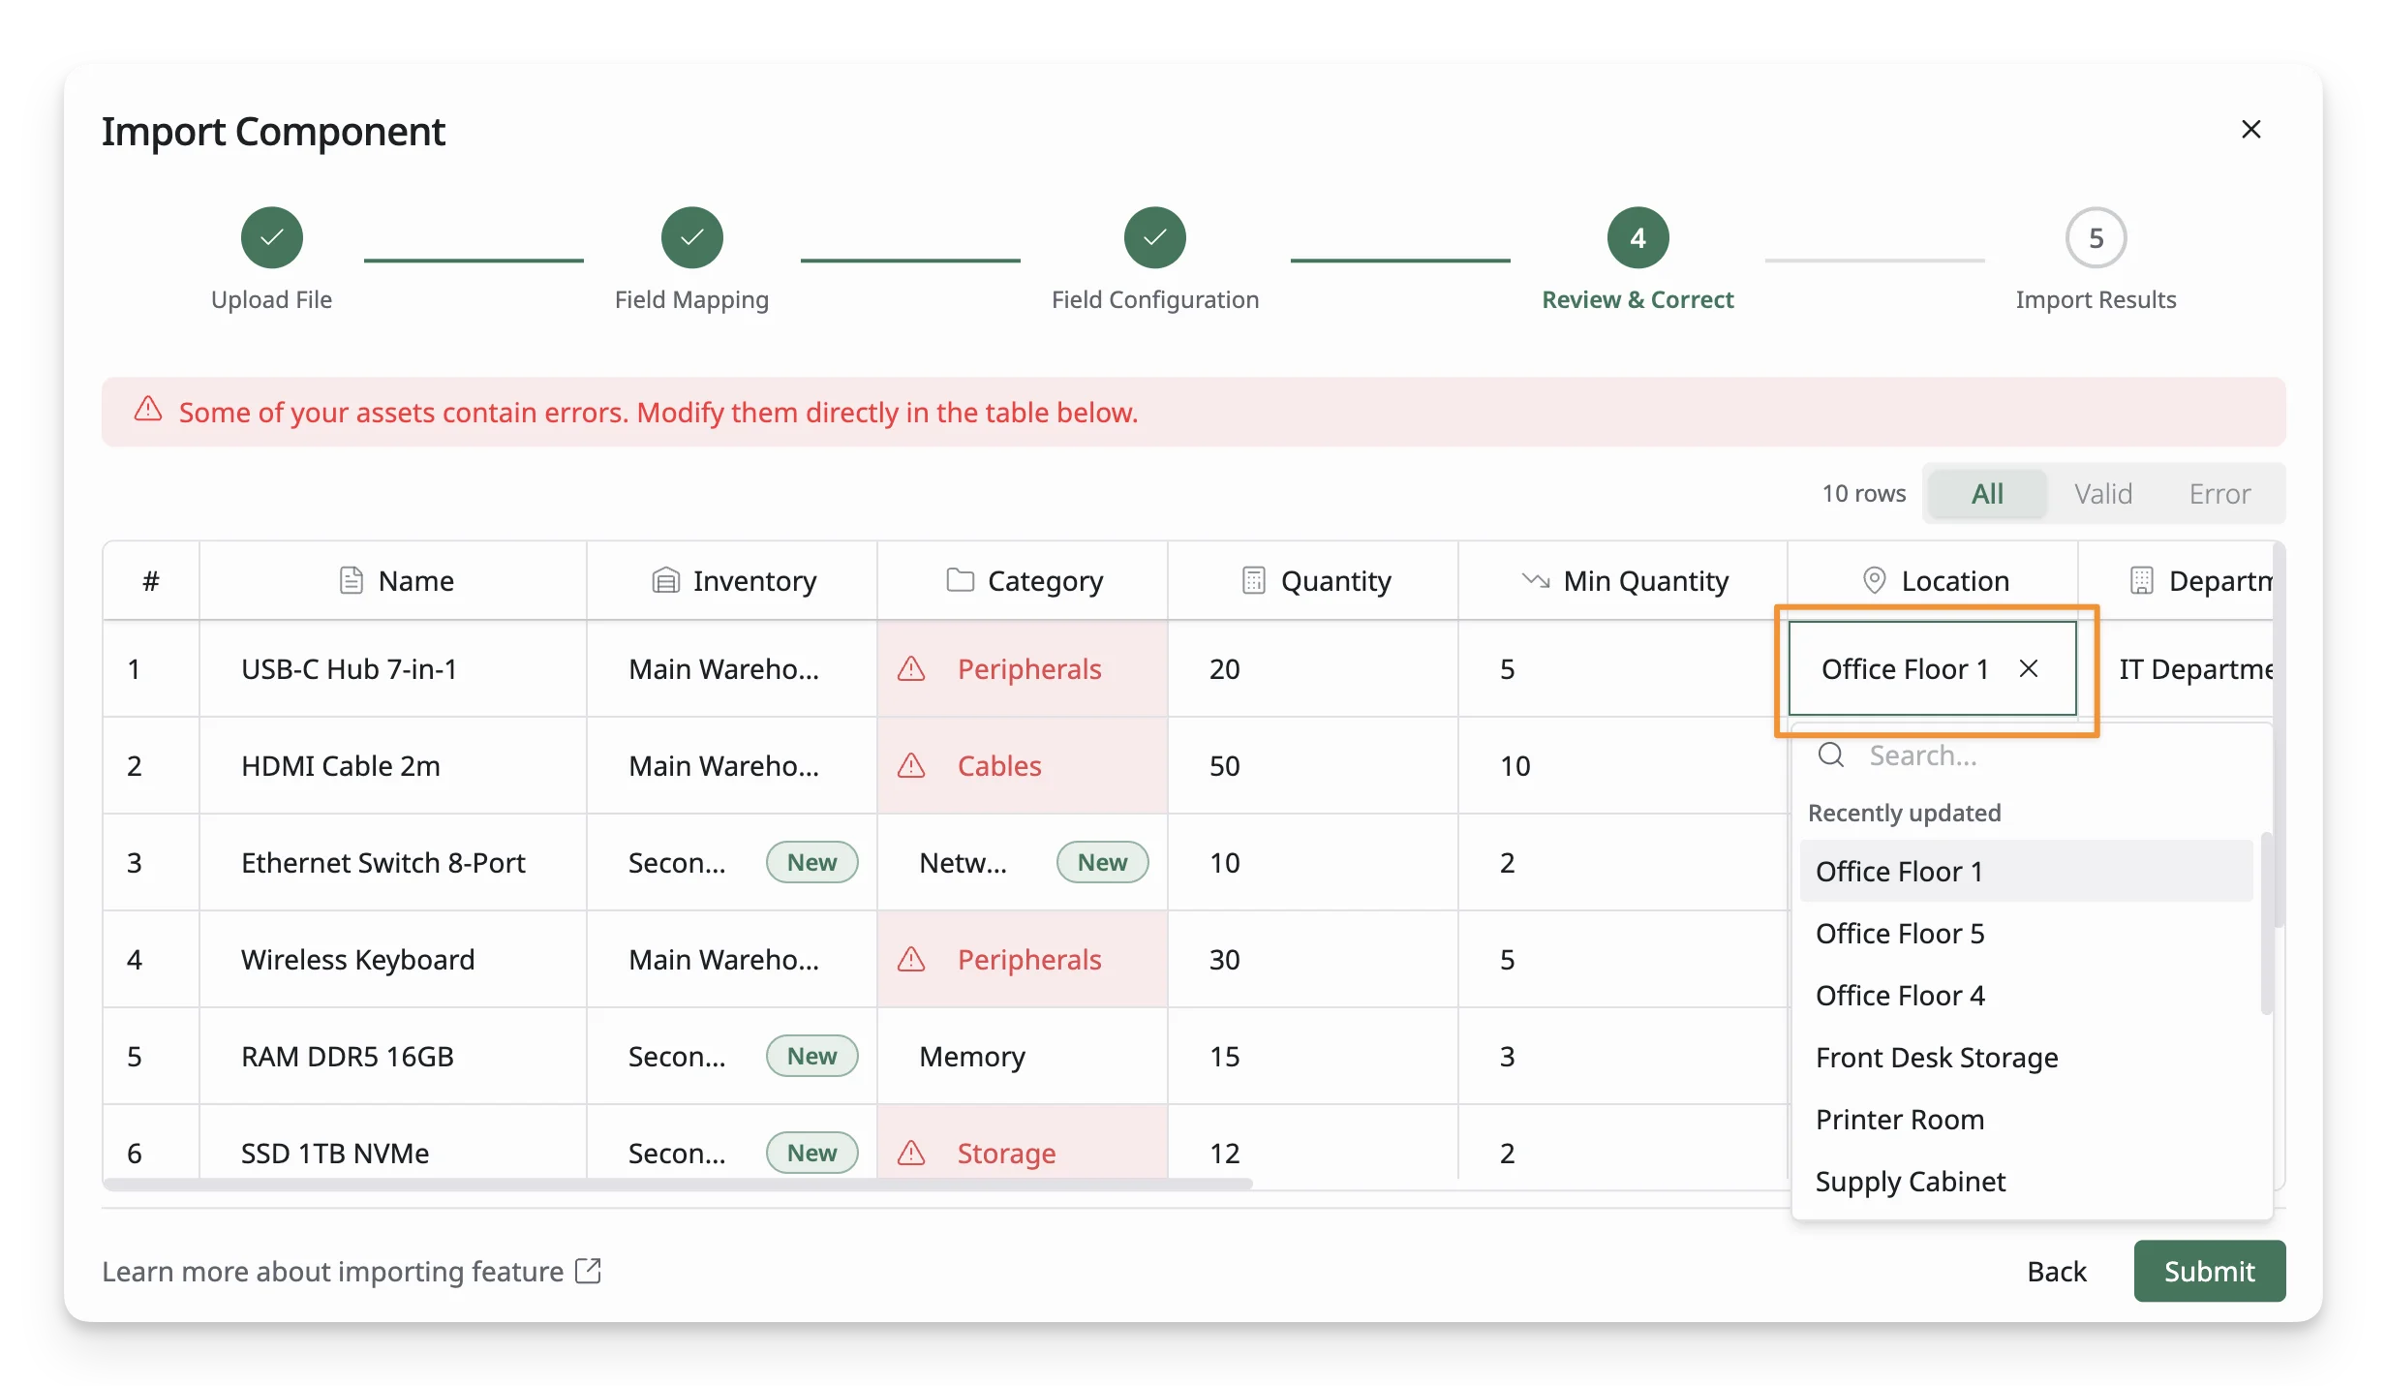Screen dimensions: 2387x1386
Task: Click the horizontal scrollbar under the table
Action: click(x=678, y=1184)
